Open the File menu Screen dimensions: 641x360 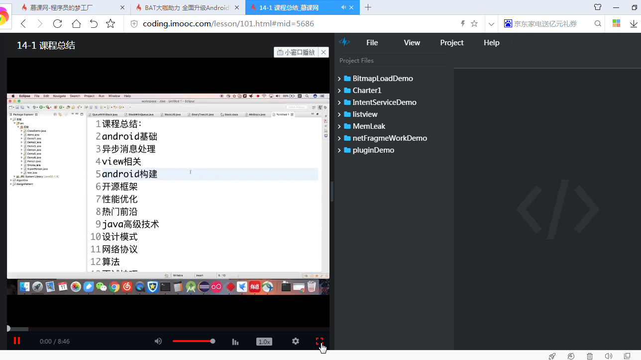pyautogui.click(x=372, y=43)
